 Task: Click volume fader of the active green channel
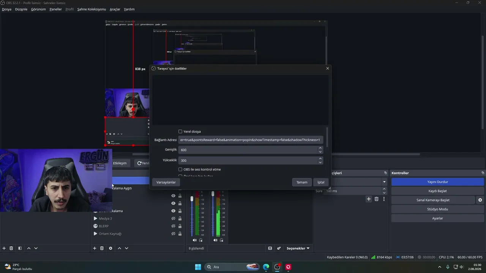[213, 194]
